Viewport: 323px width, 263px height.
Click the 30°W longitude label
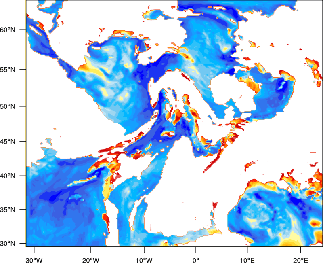pyautogui.click(x=34, y=260)
